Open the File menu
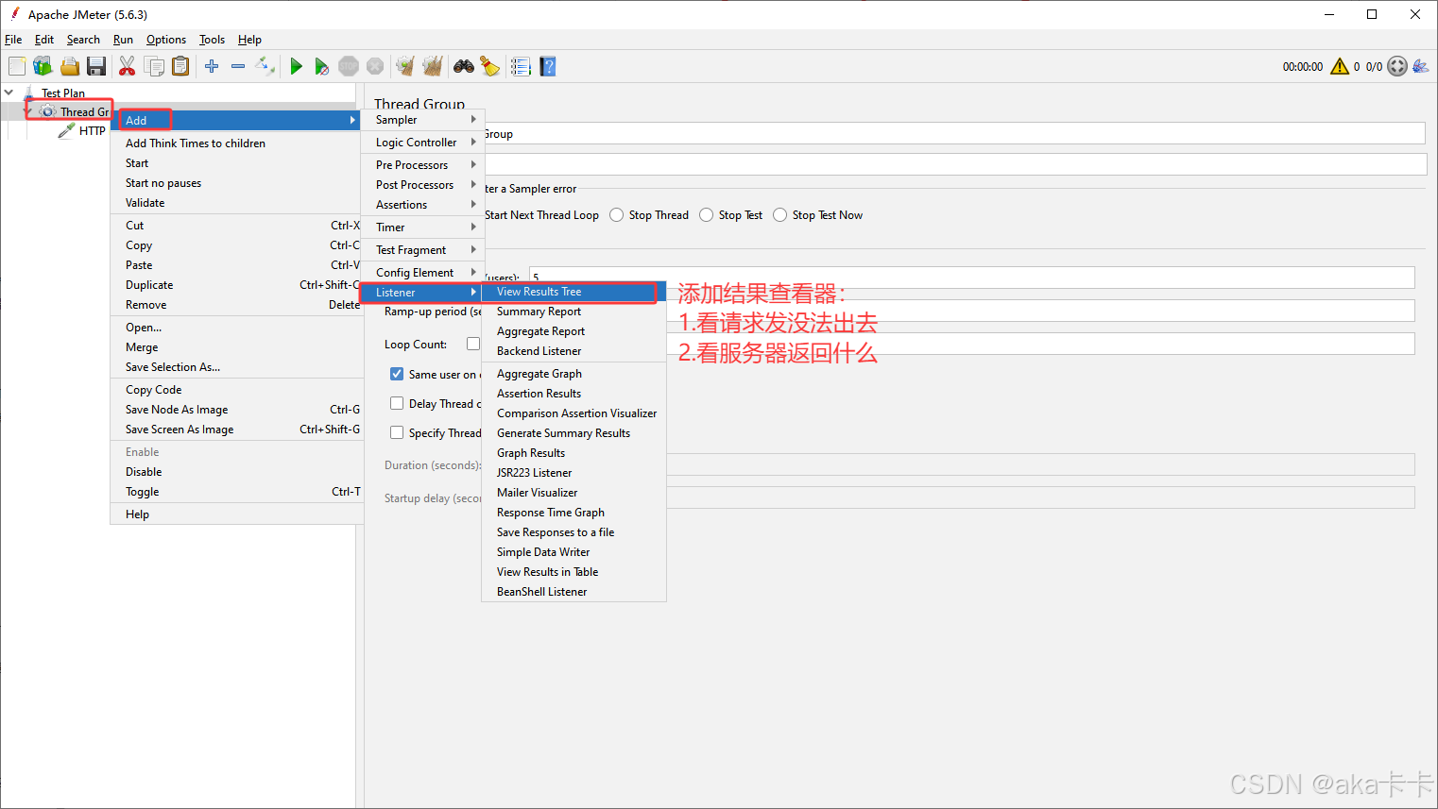The image size is (1438, 809). coord(13,40)
